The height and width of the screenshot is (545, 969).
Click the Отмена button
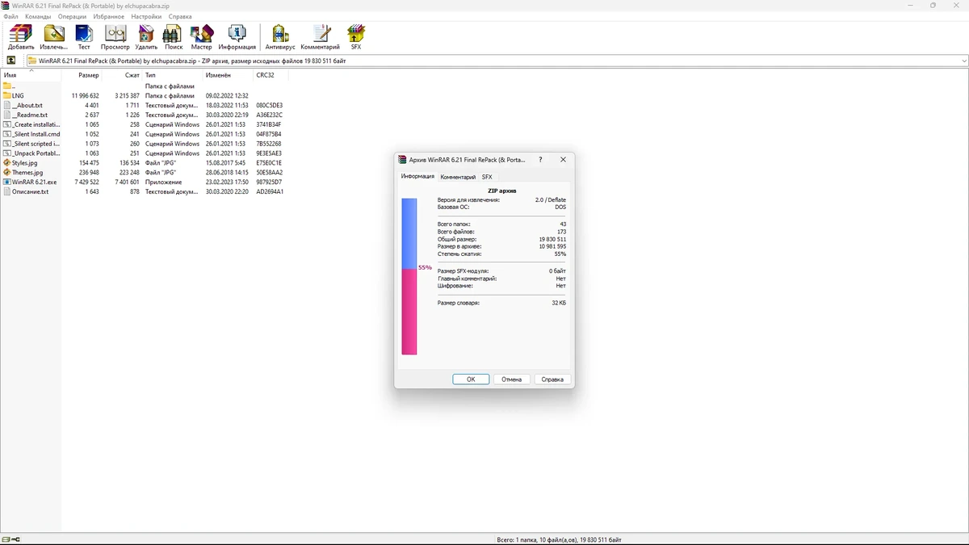tap(511, 379)
